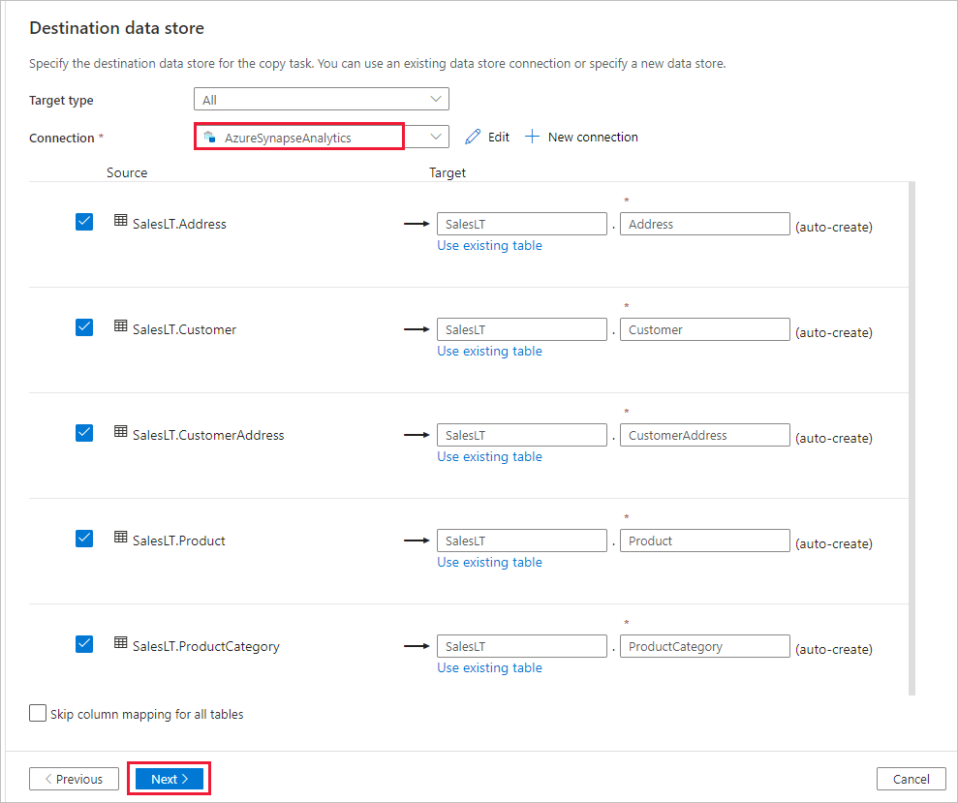Screen dimensions: 958x803
Task: Click the table icon beside SalesLT.CustomerAddress
Action: click(120, 434)
